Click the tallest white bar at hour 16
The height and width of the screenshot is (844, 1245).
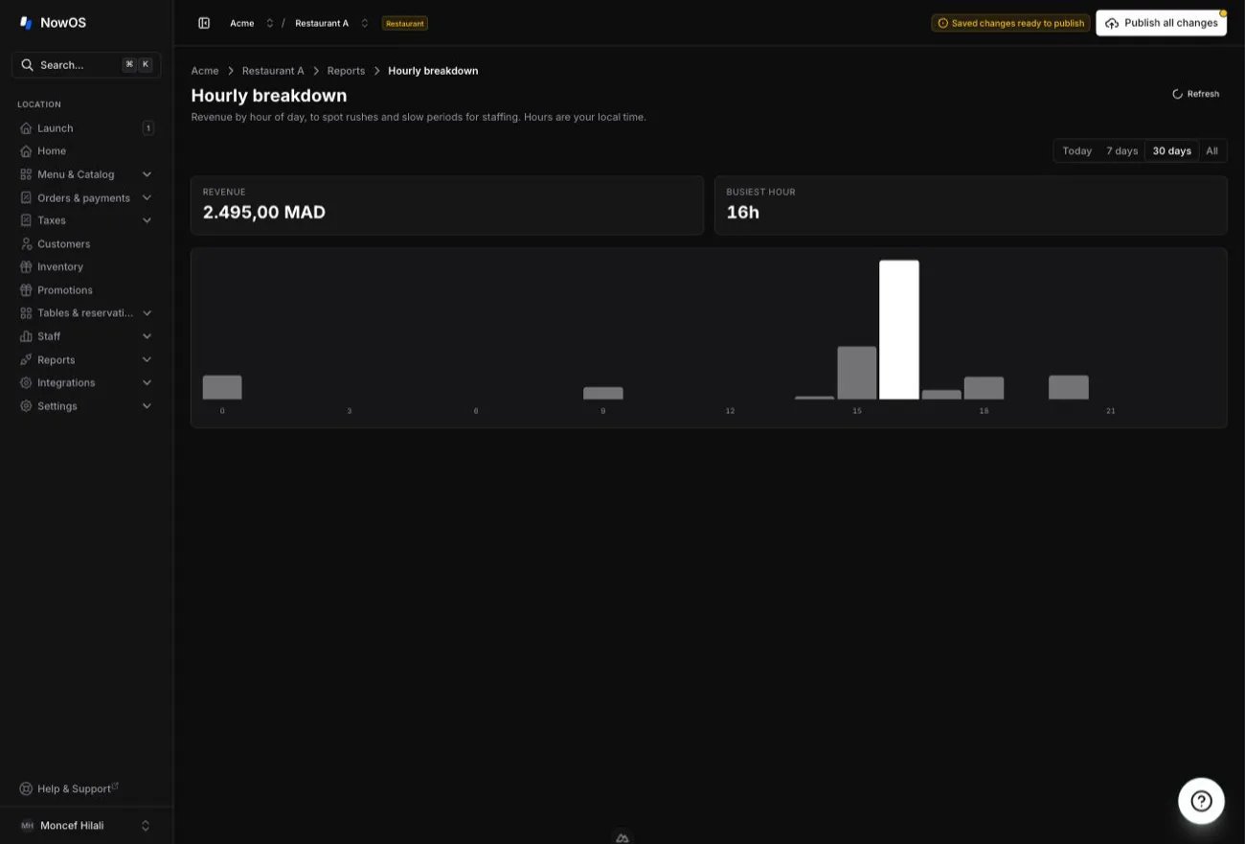[899, 330]
